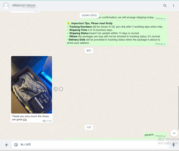Open the shoe photo thumbnail

pos(31,85)
